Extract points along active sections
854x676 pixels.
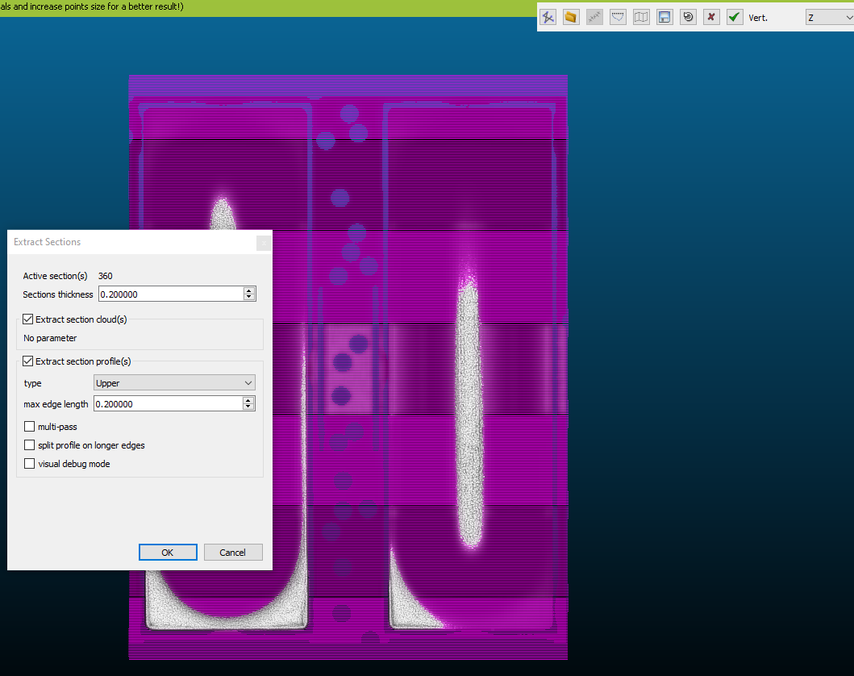pos(618,16)
